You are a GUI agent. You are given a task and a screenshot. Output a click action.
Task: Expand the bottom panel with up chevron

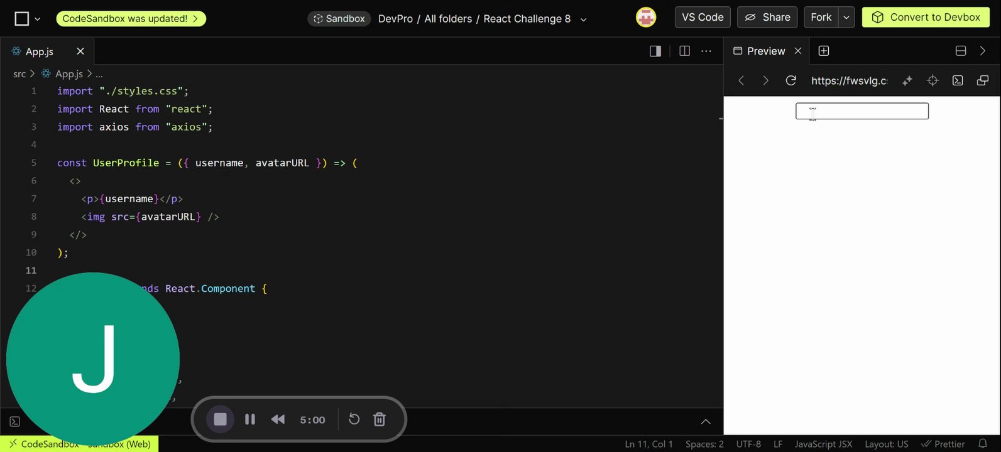706,422
